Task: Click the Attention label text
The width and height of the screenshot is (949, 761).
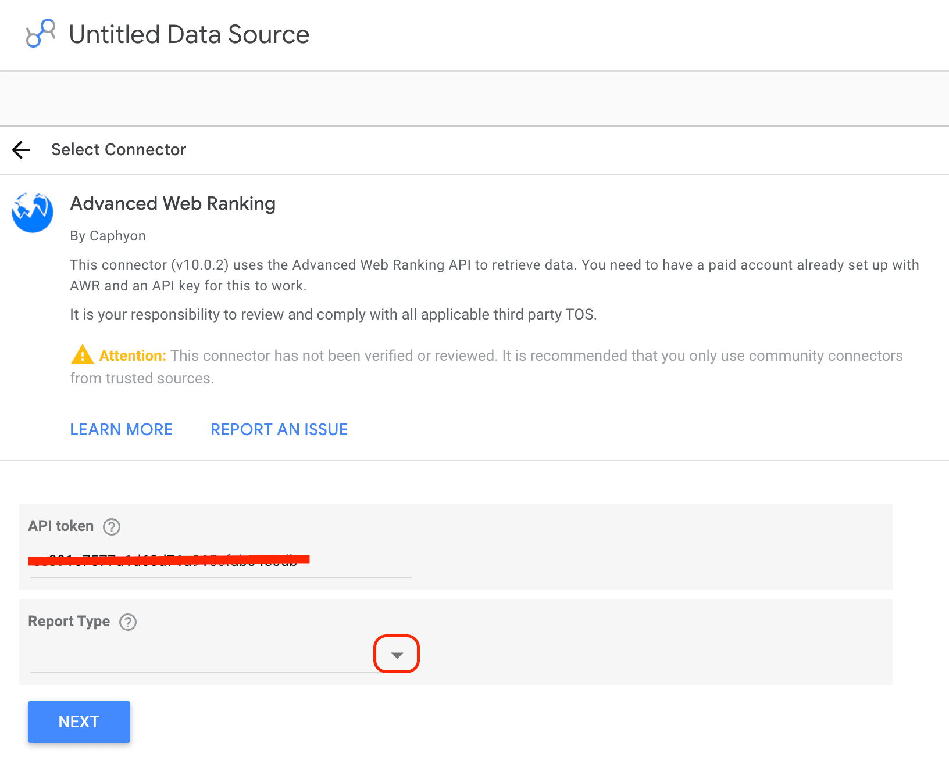Action: click(133, 356)
